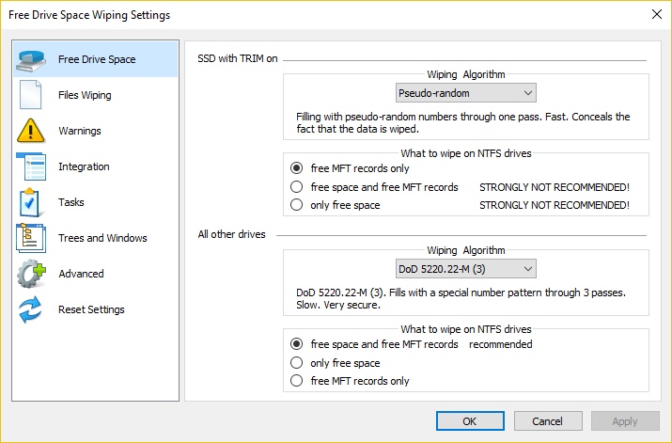672x443 pixels.
Task: Open the Pseudo-random algorithm dropdown
Action: tap(466, 93)
